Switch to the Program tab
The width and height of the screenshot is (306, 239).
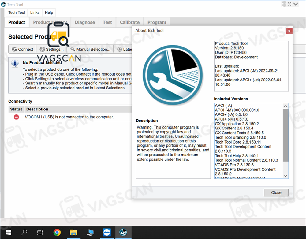(x=157, y=22)
